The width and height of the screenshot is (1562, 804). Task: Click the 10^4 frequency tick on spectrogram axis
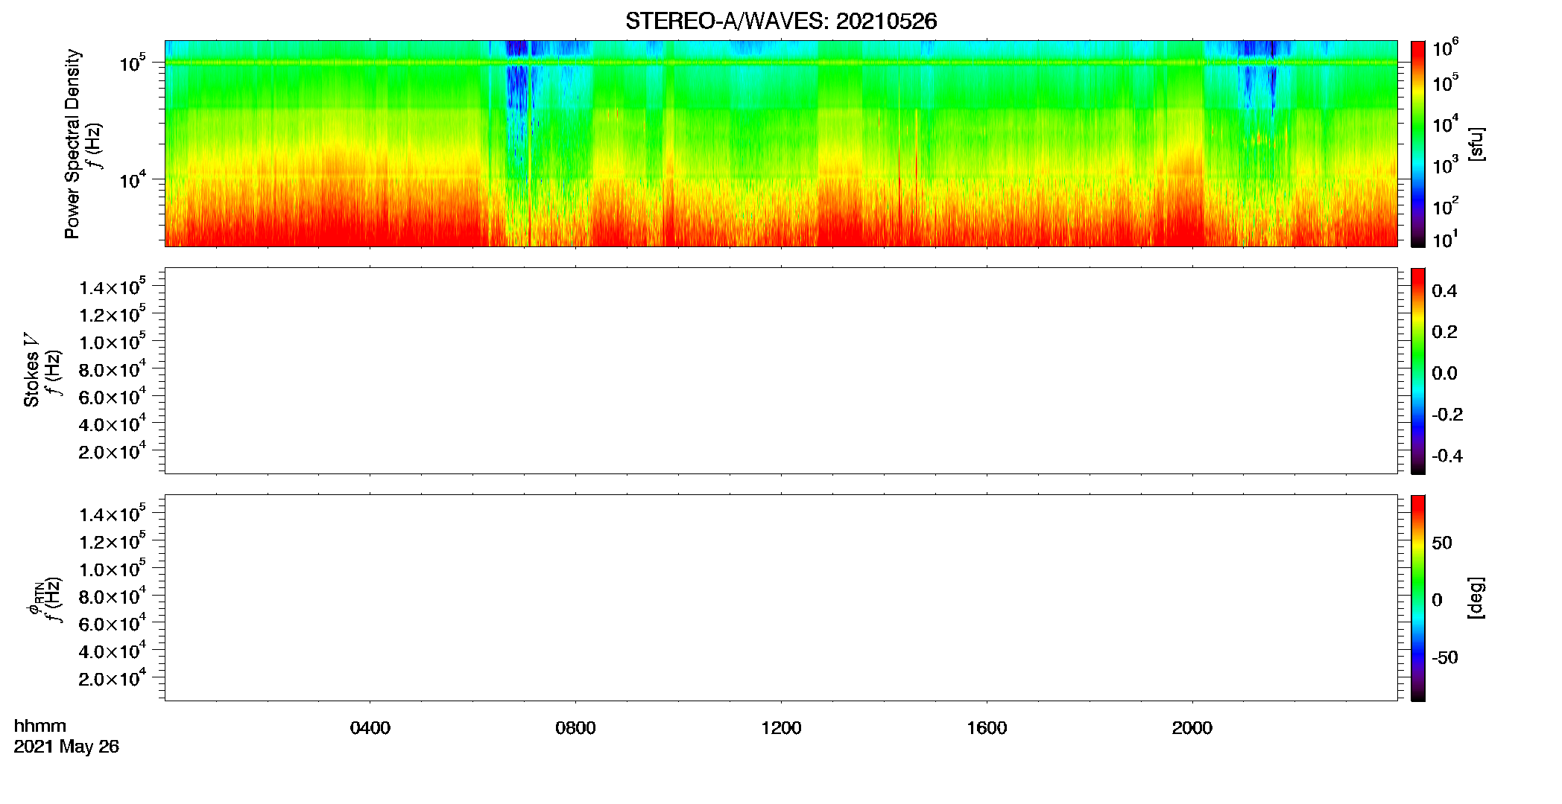[x=132, y=179]
